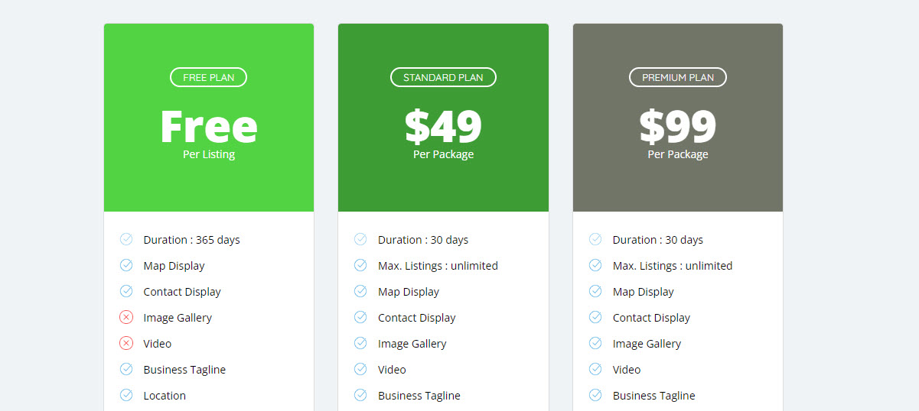Click Free plan Map Display check icon
The image size is (919, 411).
tap(126, 265)
